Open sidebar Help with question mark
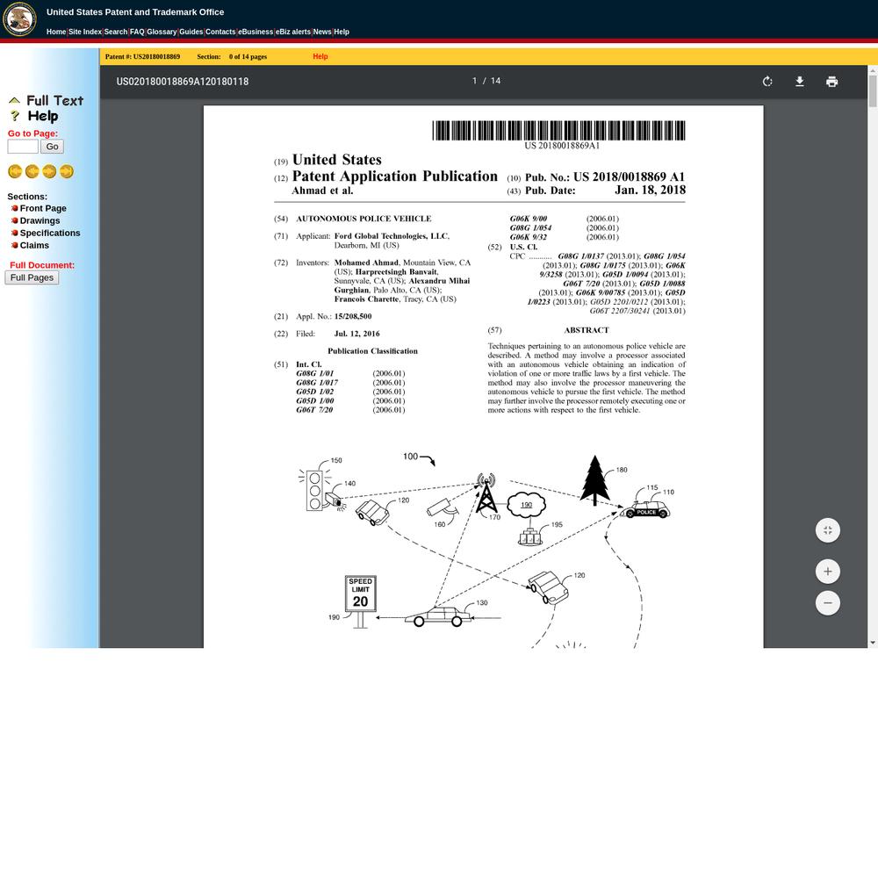Image resolution: width=878 pixels, height=878 pixels. pyautogui.click(x=43, y=116)
